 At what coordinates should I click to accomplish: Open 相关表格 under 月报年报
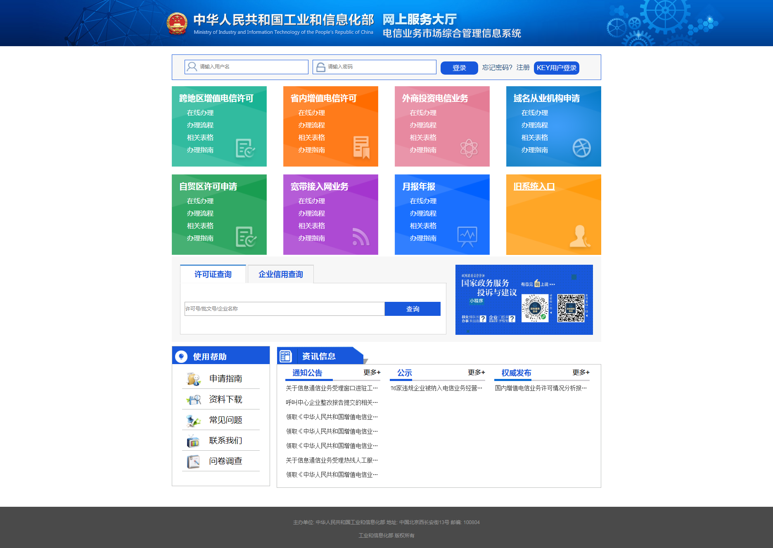tap(423, 226)
